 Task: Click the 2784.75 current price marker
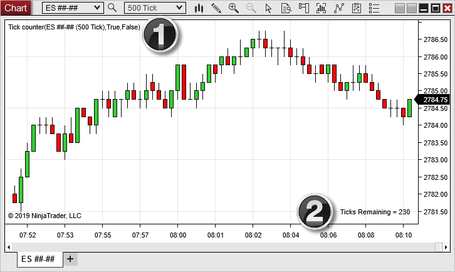point(434,100)
